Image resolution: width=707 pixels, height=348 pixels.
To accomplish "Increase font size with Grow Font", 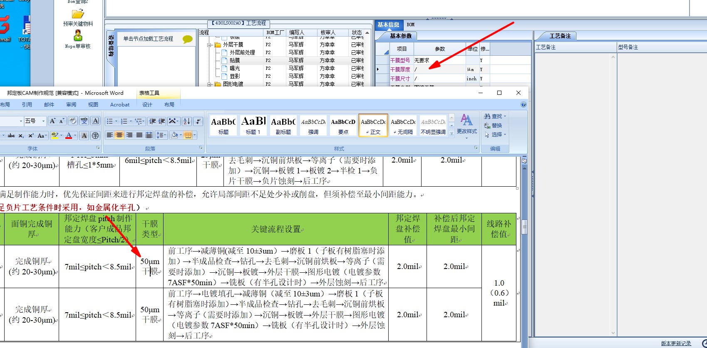I will [x=52, y=121].
